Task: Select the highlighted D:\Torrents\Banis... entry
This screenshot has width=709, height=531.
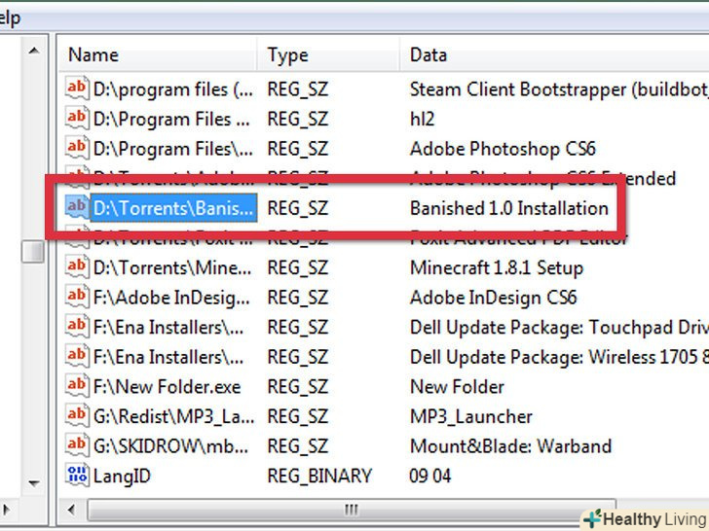Action: tap(173, 208)
